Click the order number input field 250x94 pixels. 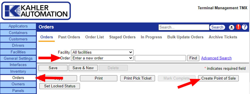click(x=161, y=58)
